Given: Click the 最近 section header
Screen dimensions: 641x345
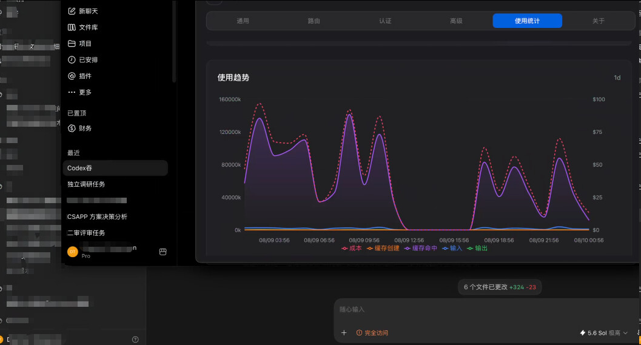Looking at the screenshot, I should pos(73,153).
